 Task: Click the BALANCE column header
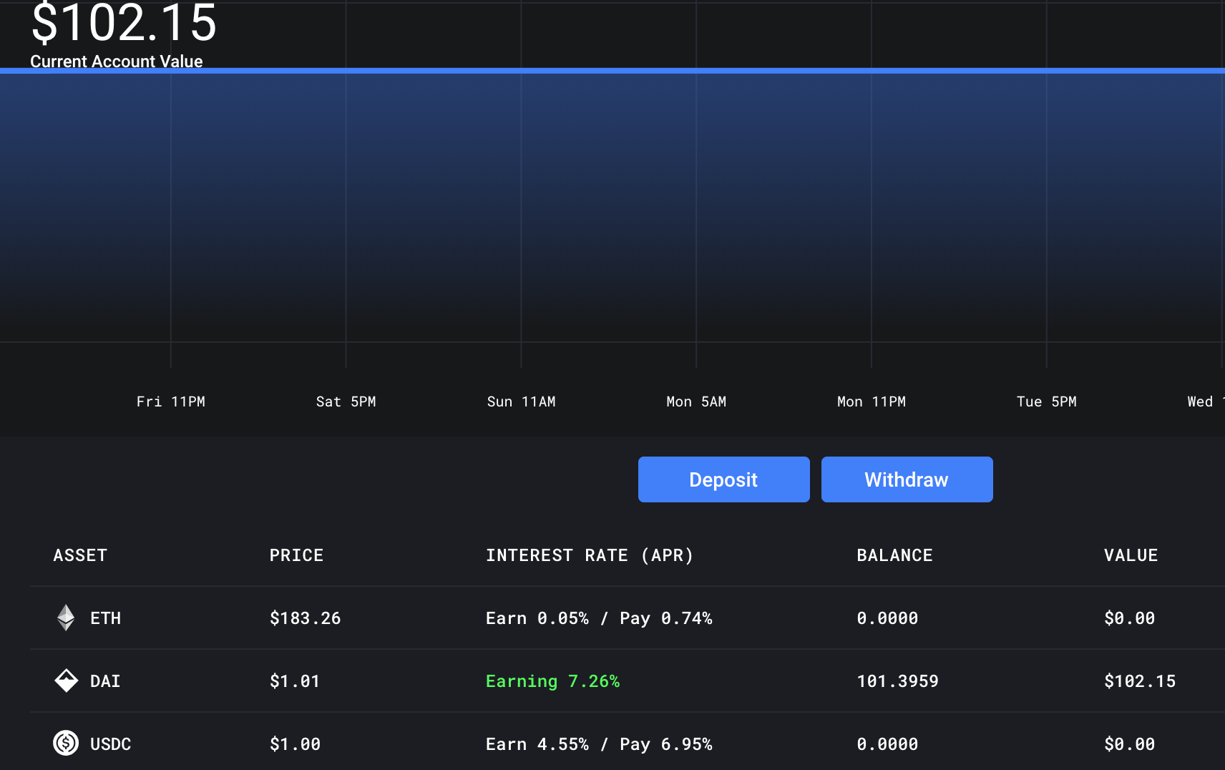[x=894, y=555]
